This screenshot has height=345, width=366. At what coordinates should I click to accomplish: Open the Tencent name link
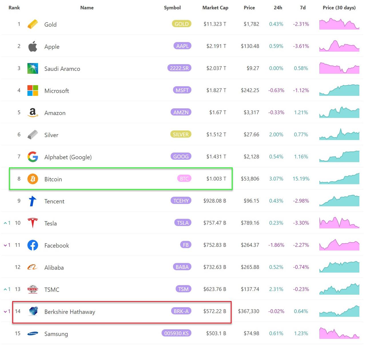pyautogui.click(x=54, y=201)
